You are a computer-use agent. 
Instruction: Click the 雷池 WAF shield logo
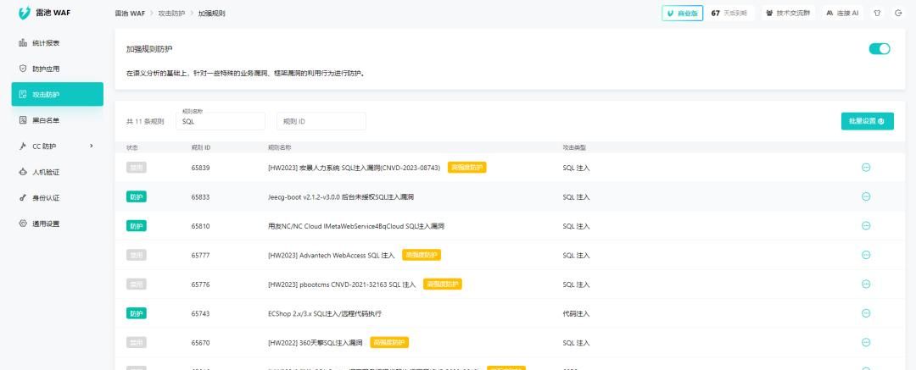(24, 13)
